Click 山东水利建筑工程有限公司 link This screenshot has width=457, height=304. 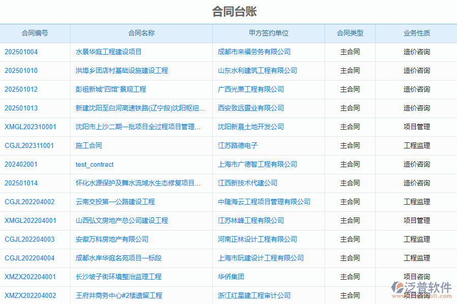pyautogui.click(x=257, y=70)
